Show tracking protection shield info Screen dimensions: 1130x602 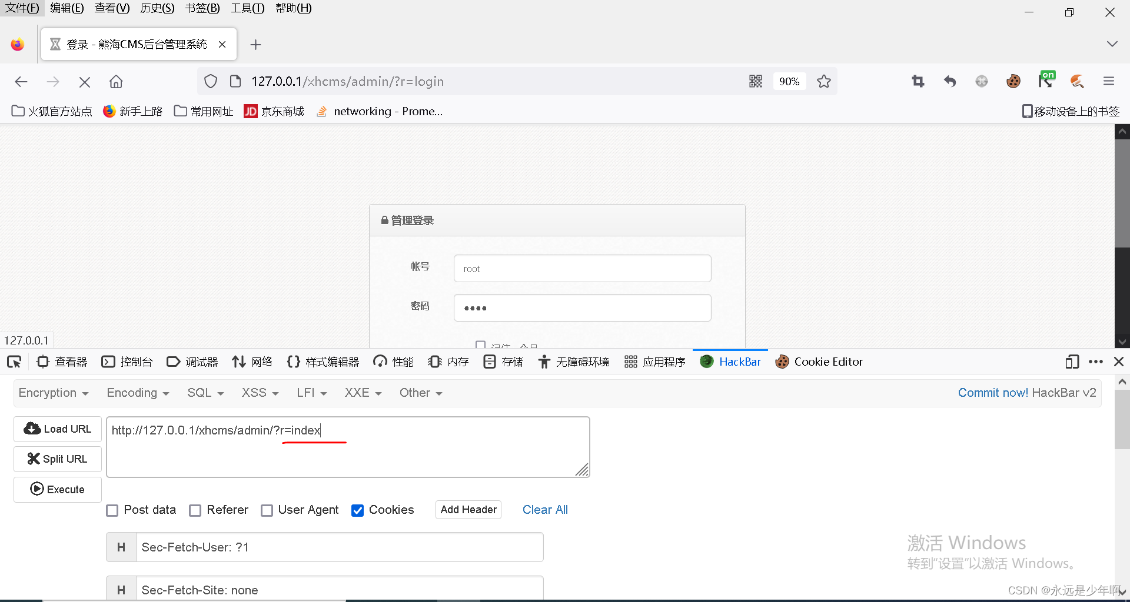(x=211, y=81)
